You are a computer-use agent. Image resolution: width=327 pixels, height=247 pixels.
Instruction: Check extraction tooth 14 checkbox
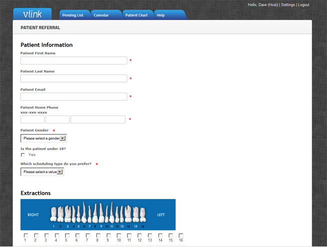[x=160, y=235]
